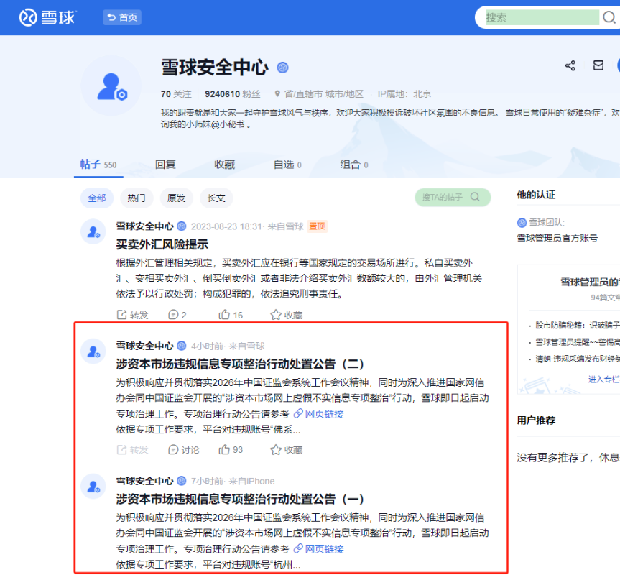Select the 热门 filter pill
This screenshot has width=620, height=575.
pos(137,198)
